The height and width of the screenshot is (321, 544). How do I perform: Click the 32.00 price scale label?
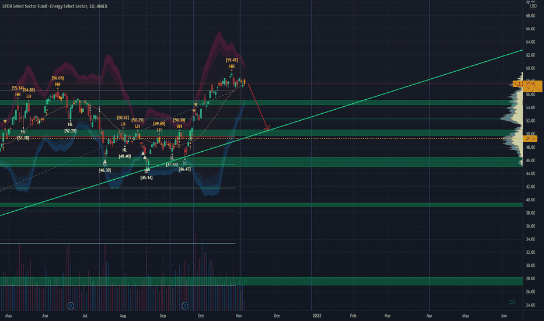tap(530, 252)
